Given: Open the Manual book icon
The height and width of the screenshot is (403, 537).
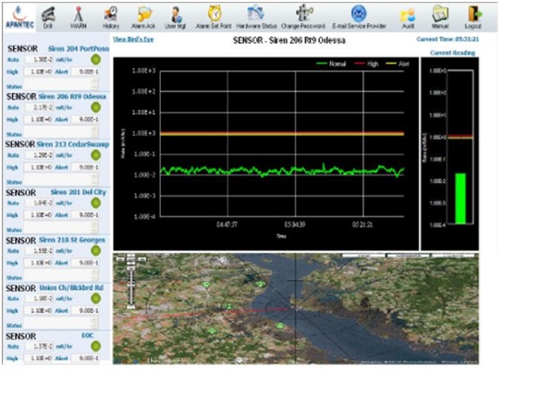Looking at the screenshot, I should pos(440,14).
